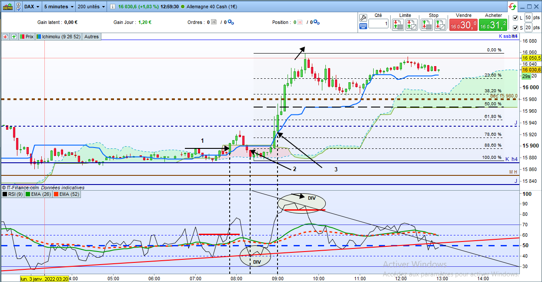Click the Qté quantity field

pos(378,24)
